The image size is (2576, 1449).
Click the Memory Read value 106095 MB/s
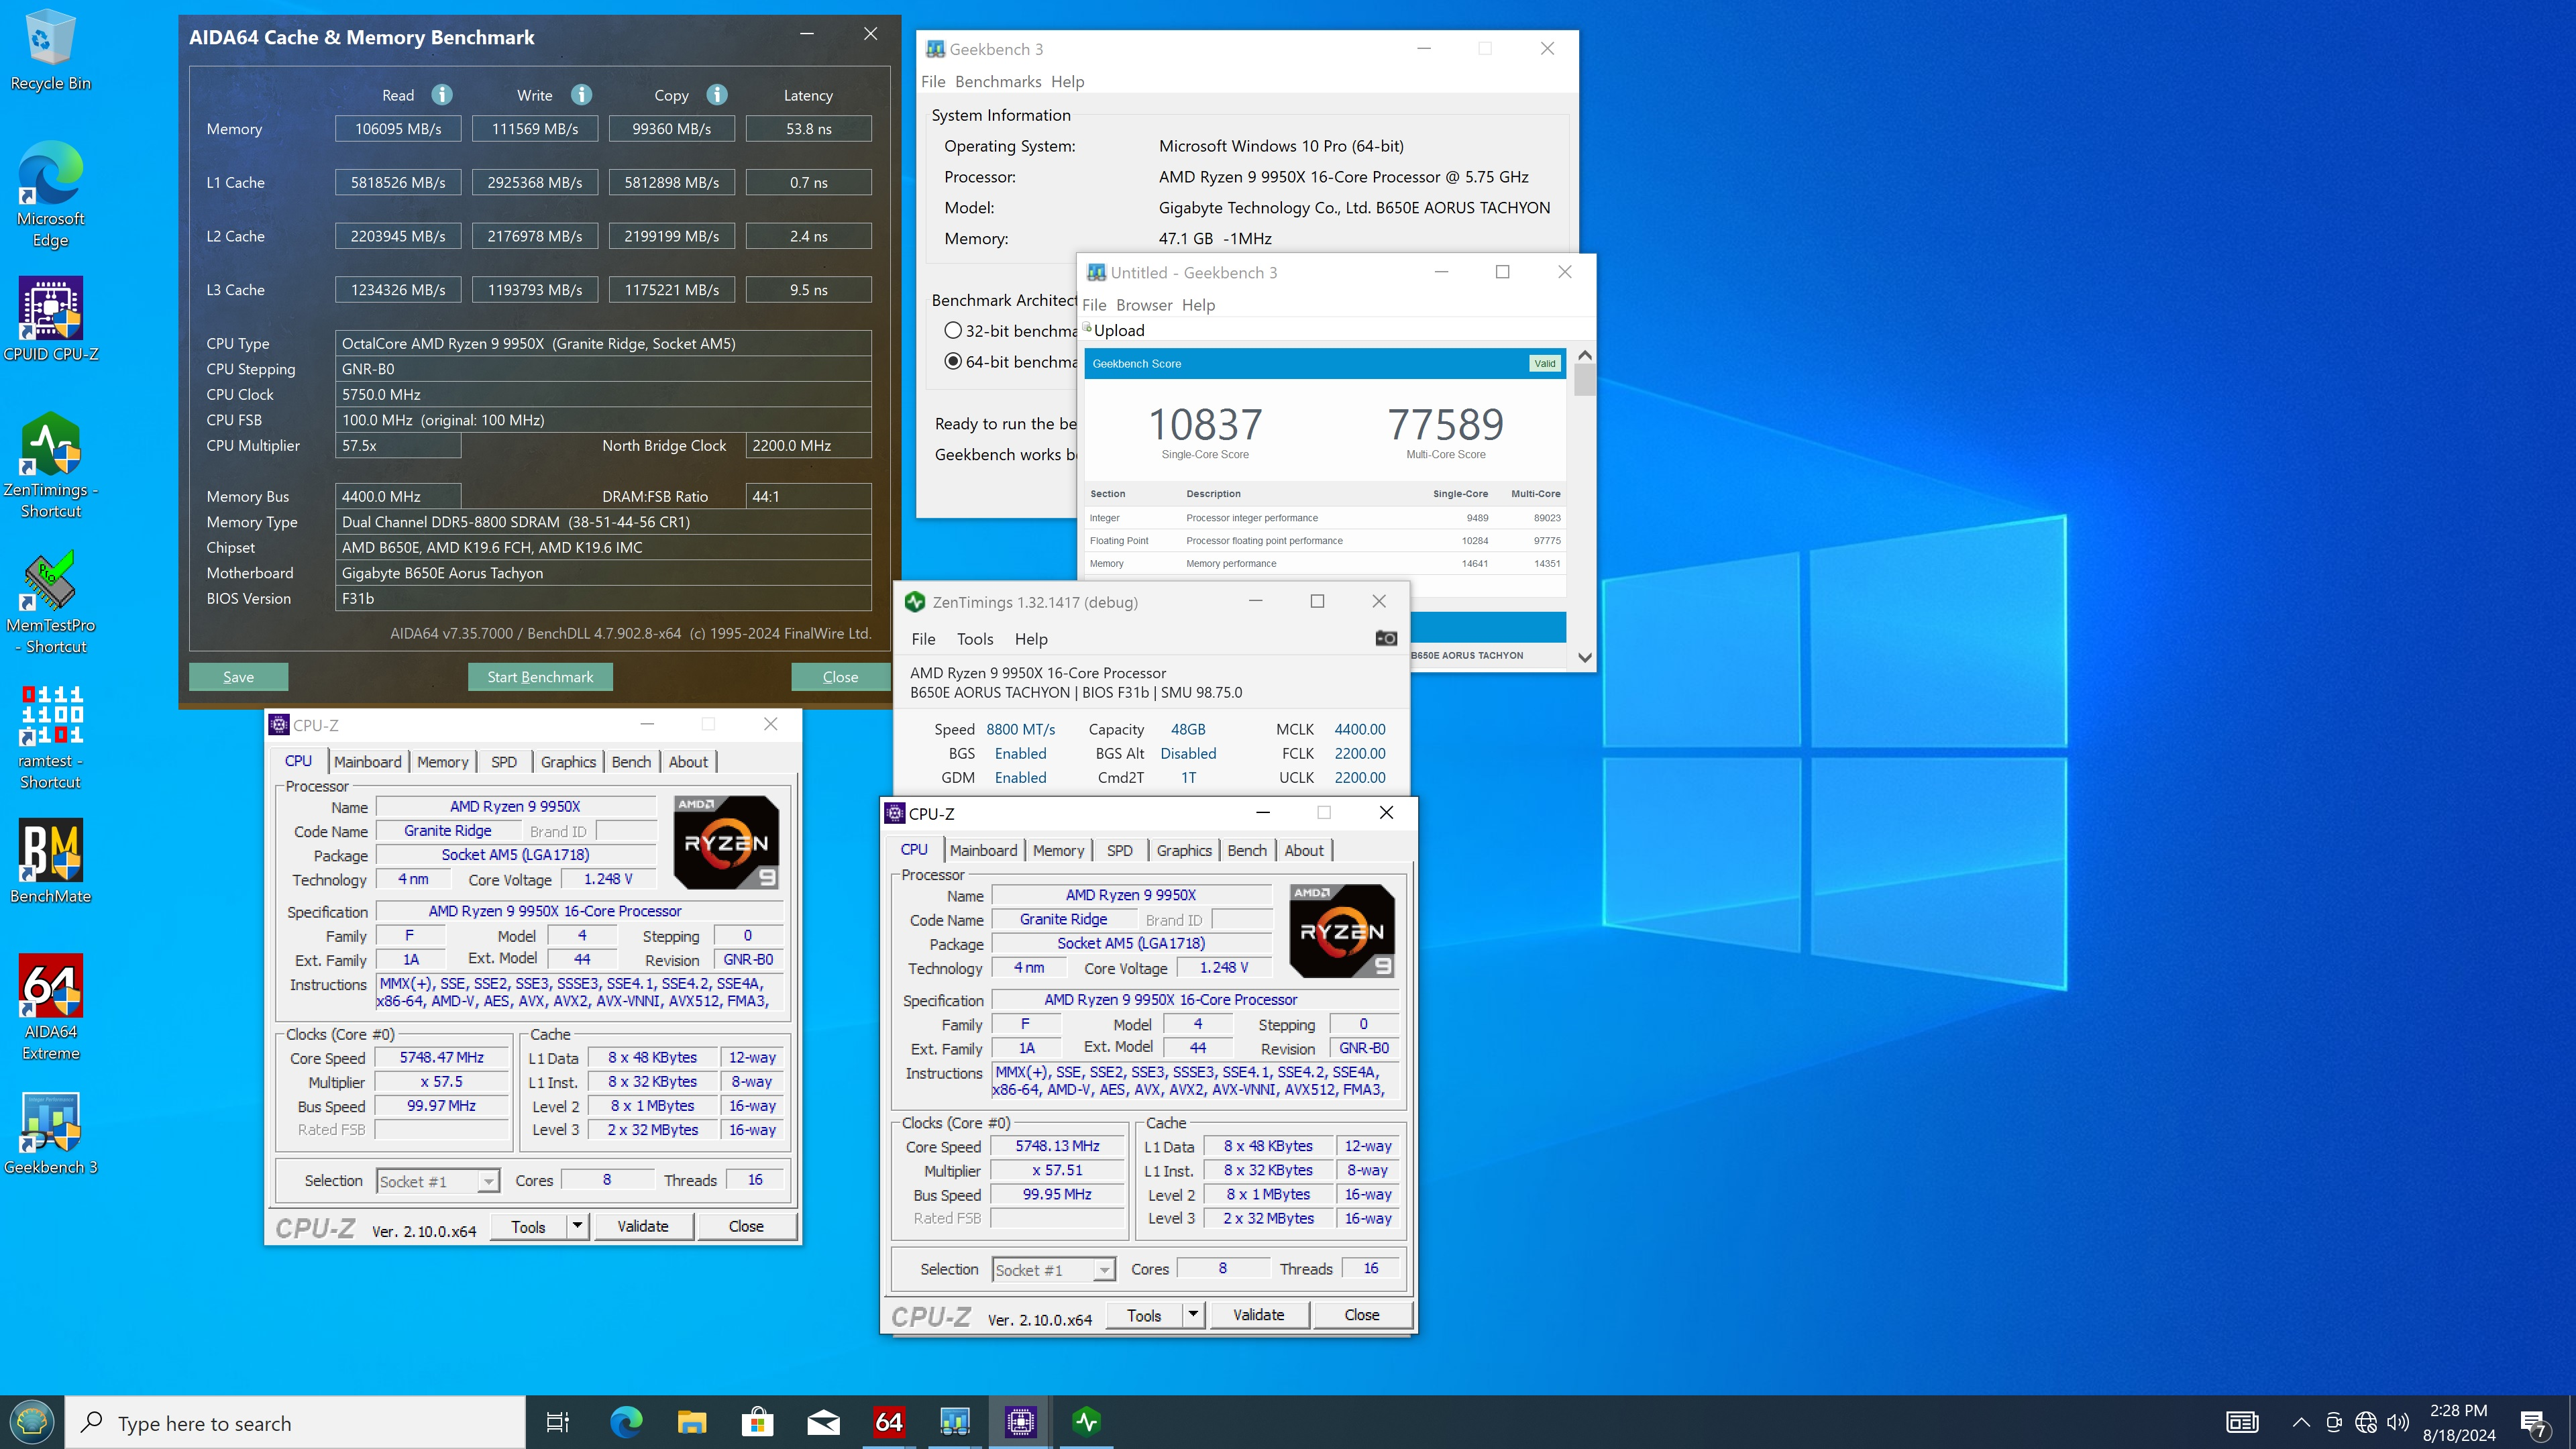[398, 129]
